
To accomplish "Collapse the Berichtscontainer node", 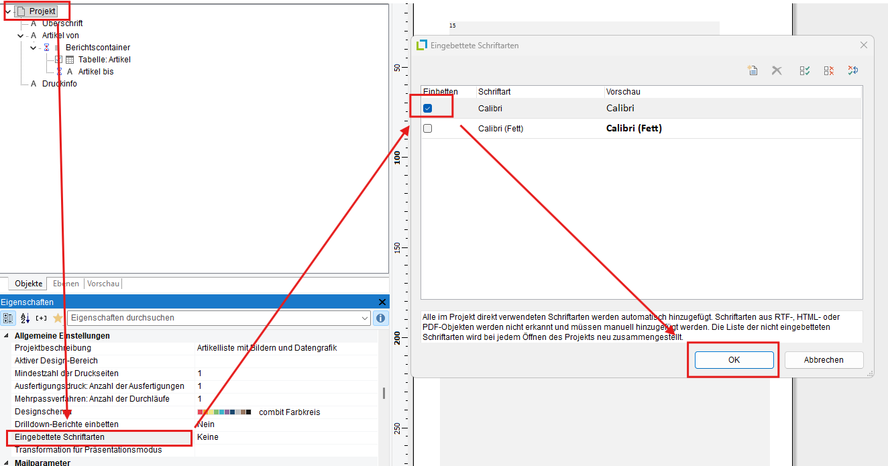I will tap(33, 48).
